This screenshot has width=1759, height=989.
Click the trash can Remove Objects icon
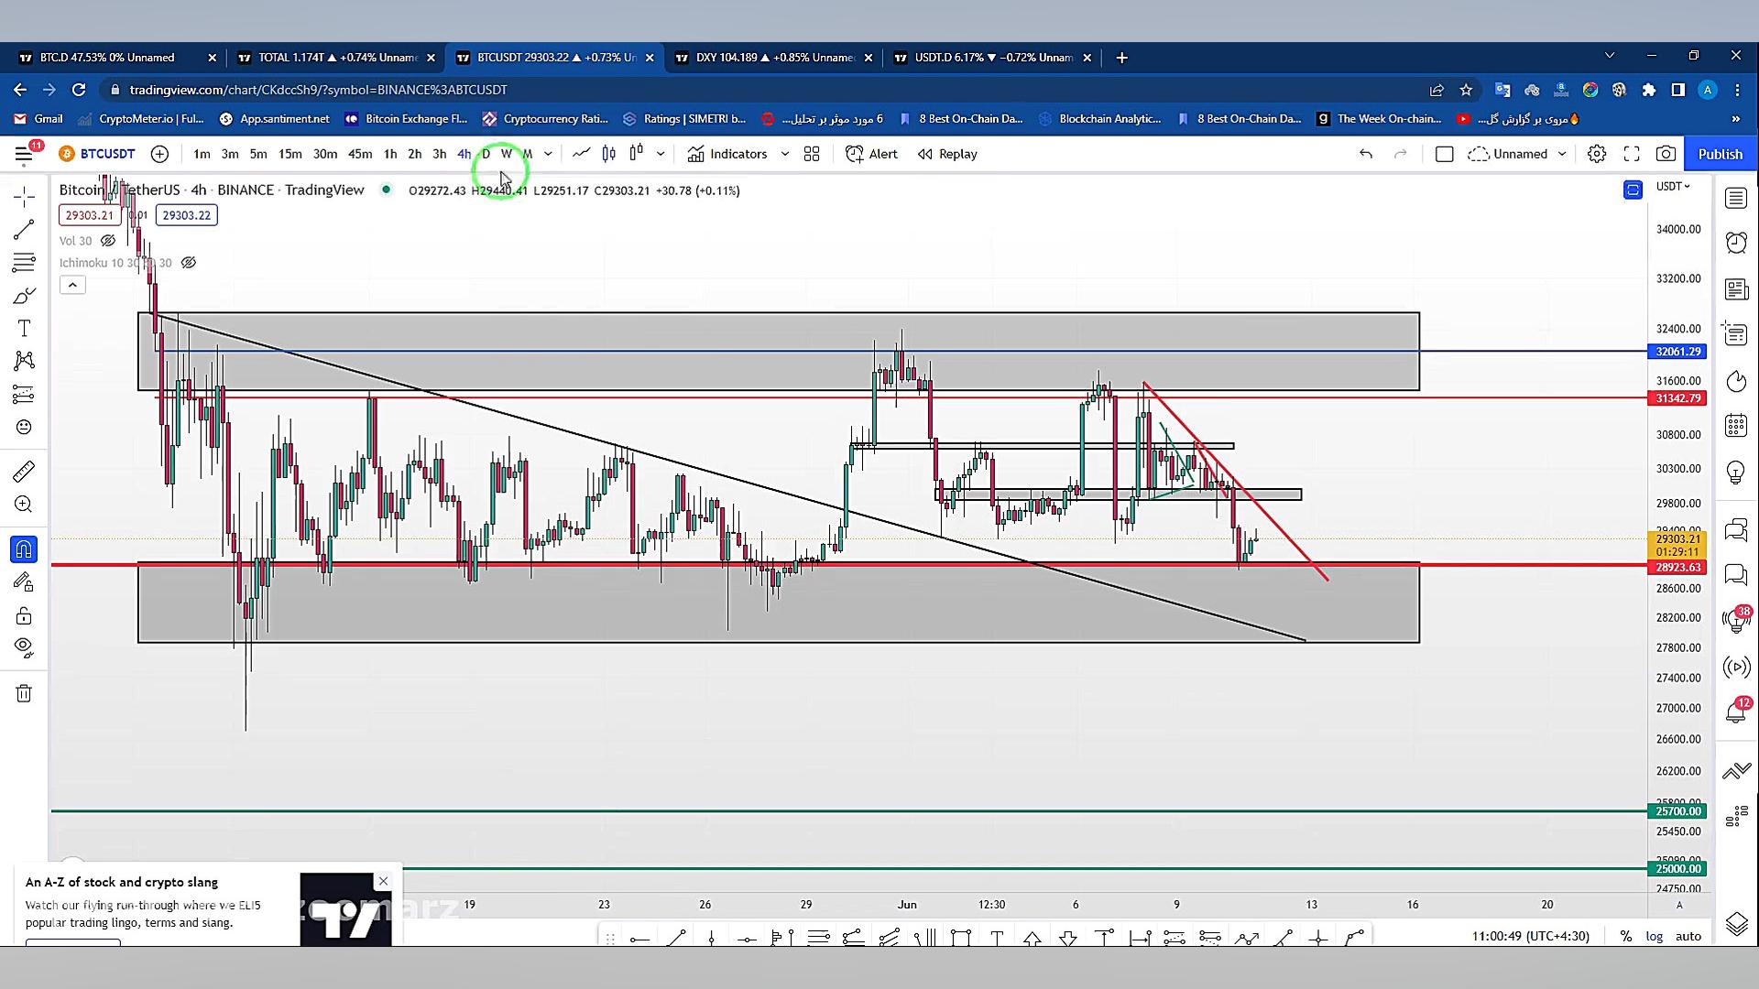click(24, 693)
